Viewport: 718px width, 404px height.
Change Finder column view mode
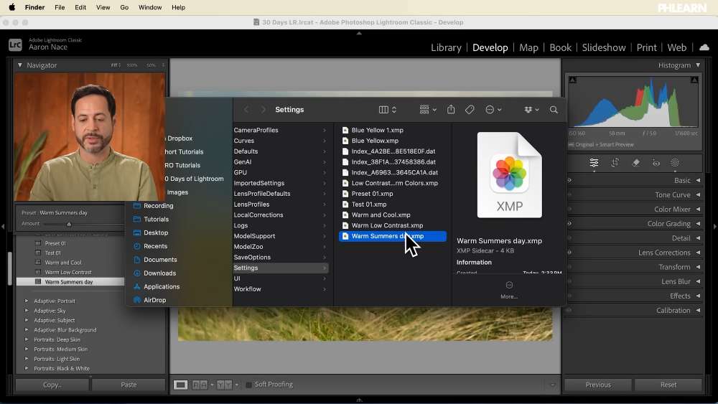(388, 110)
